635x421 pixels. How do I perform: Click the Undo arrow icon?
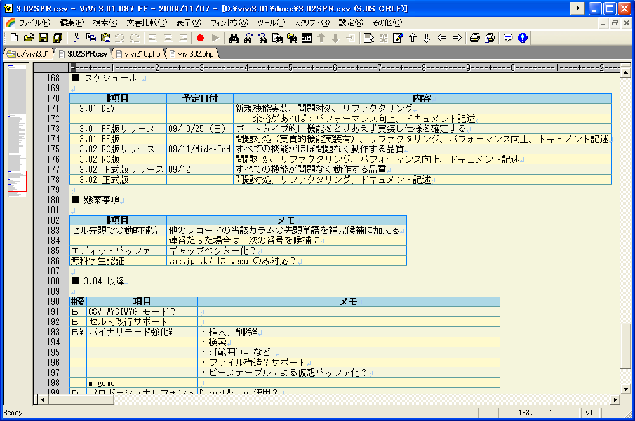click(119, 37)
